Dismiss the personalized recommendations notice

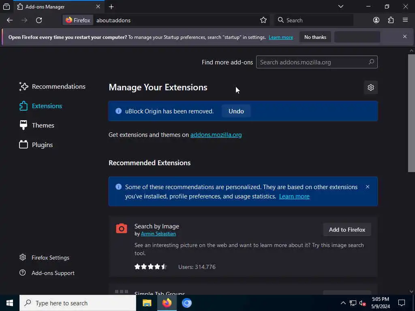[x=367, y=187]
